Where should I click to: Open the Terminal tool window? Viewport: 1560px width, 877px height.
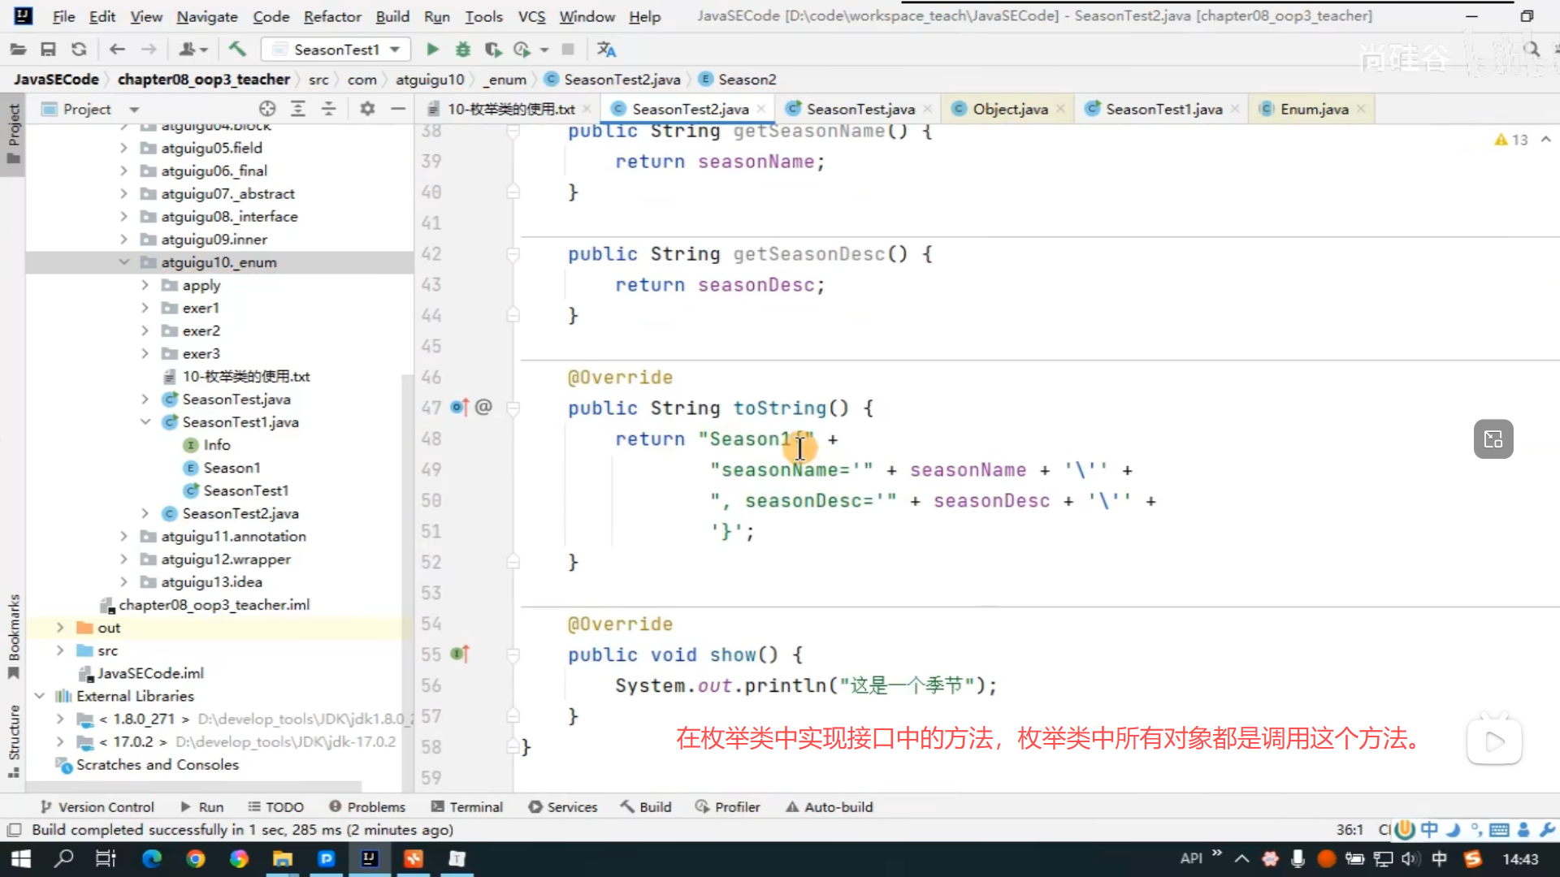467,806
